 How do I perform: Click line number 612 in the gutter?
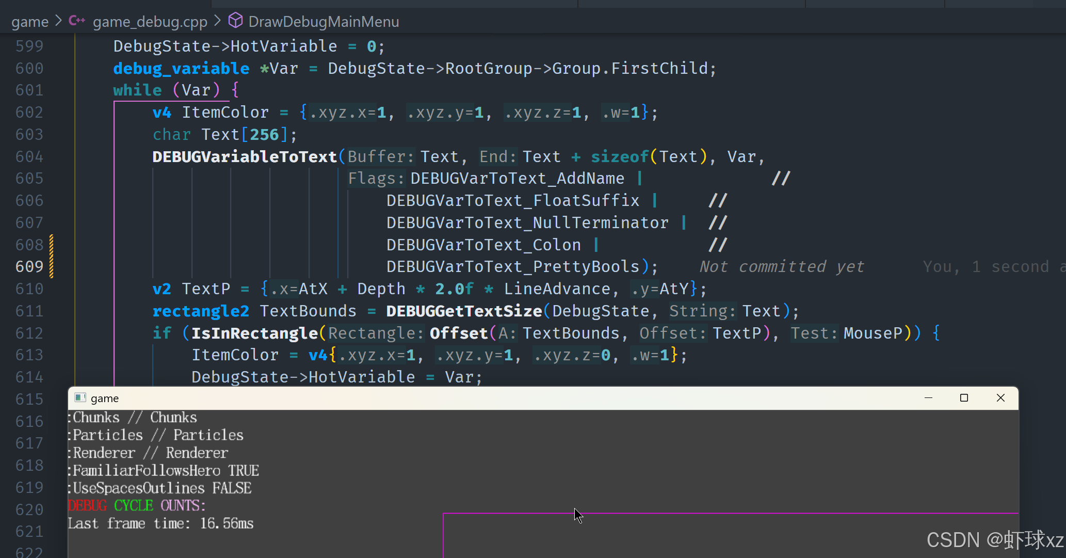click(29, 333)
